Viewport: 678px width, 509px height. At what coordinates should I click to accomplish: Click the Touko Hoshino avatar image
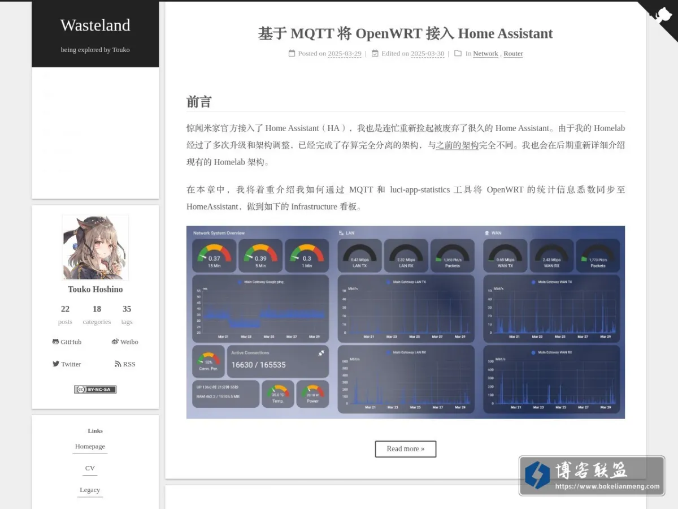[x=95, y=248]
